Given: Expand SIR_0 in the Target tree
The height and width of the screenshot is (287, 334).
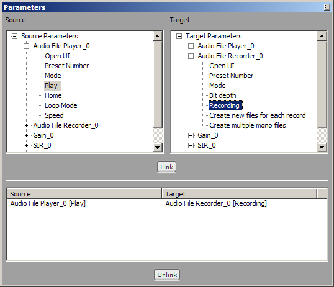Looking at the screenshot, I should (x=191, y=145).
